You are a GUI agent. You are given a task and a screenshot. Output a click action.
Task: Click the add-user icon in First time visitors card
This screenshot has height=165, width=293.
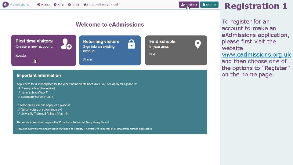coord(66,44)
